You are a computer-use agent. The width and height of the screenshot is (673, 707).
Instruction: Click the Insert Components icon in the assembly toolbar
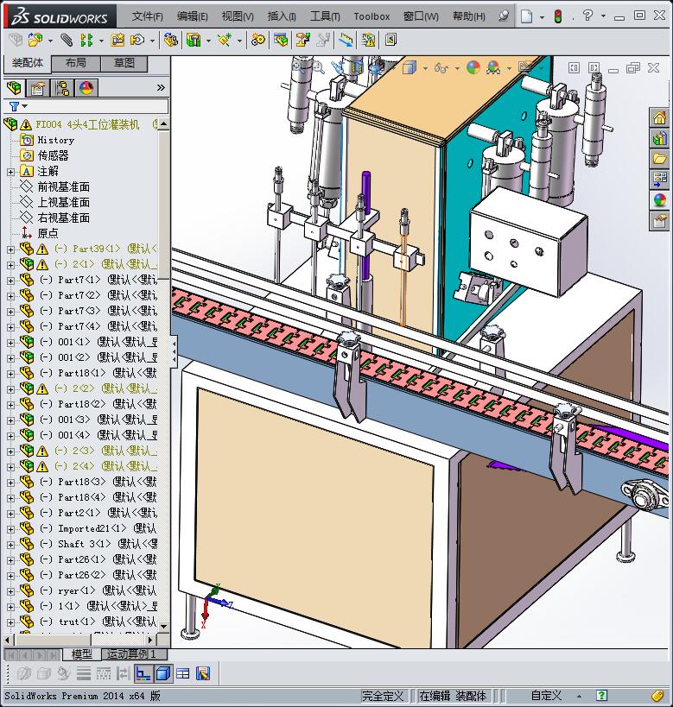point(35,40)
